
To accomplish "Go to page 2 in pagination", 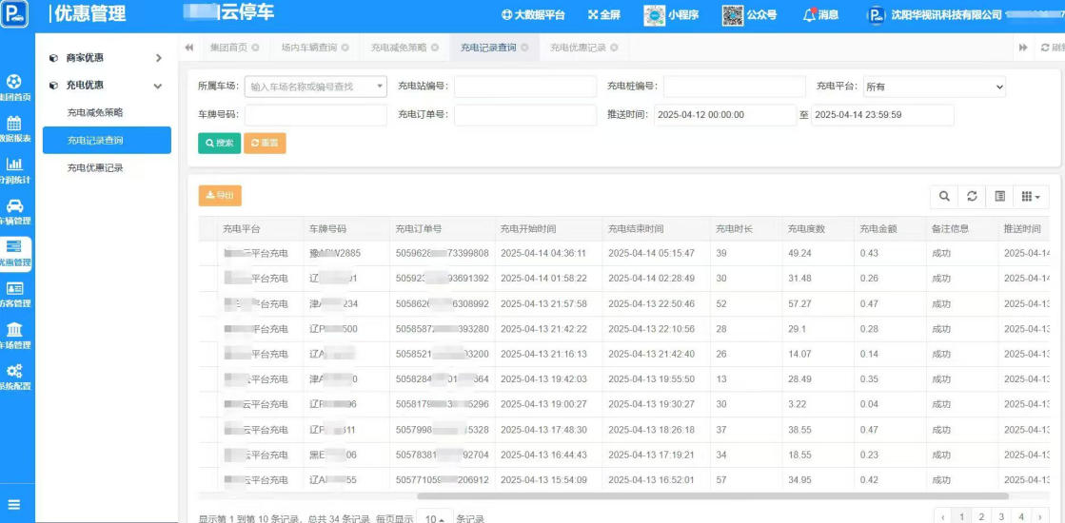I will point(981,517).
